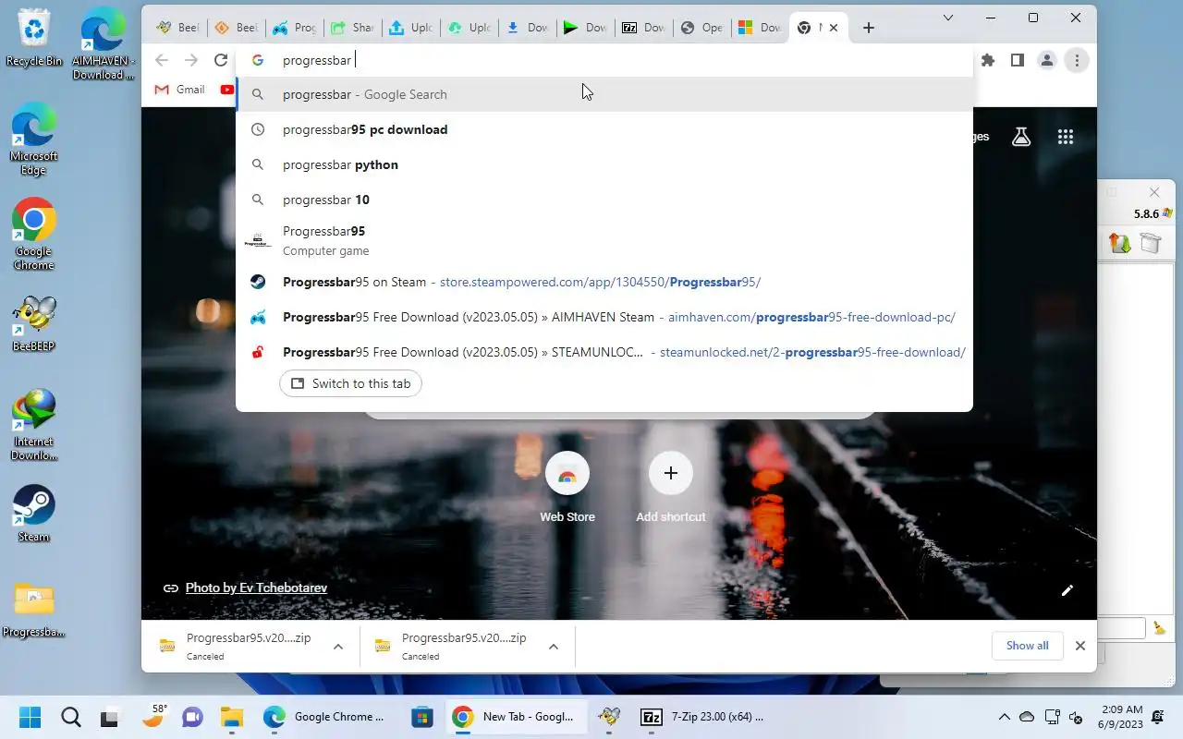Select the Steam desktop shortcut

[34, 514]
